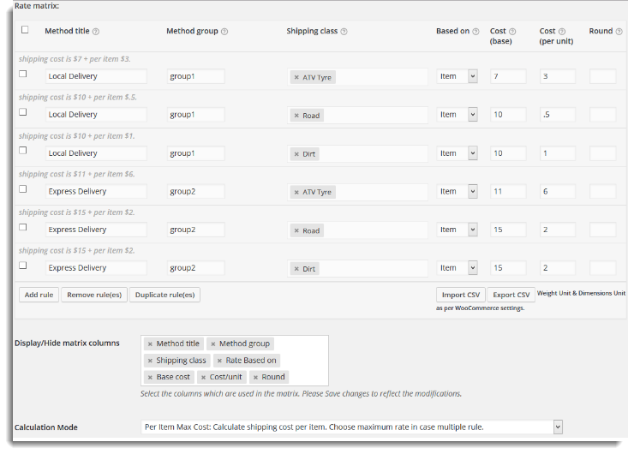Image resolution: width=628 pixels, height=454 pixels.
Task: Open Based on dropdown for Local Delivery Road
Action: [457, 115]
